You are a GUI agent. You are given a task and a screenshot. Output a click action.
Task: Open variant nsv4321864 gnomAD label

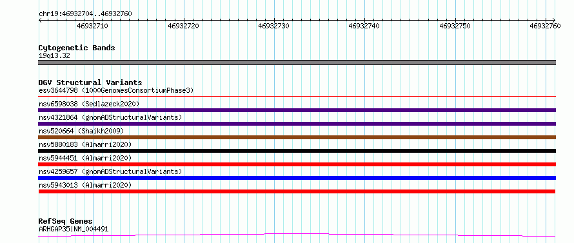(x=110, y=117)
